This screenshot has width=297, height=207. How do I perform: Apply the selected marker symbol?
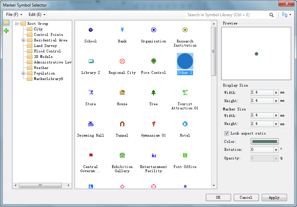[274, 197]
